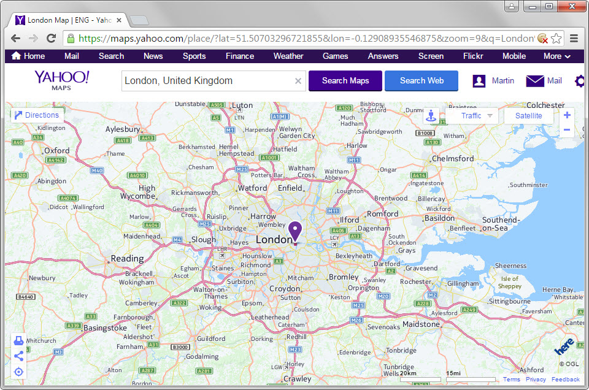Click the browser forward arrow
The width and height of the screenshot is (589, 390).
(33, 38)
